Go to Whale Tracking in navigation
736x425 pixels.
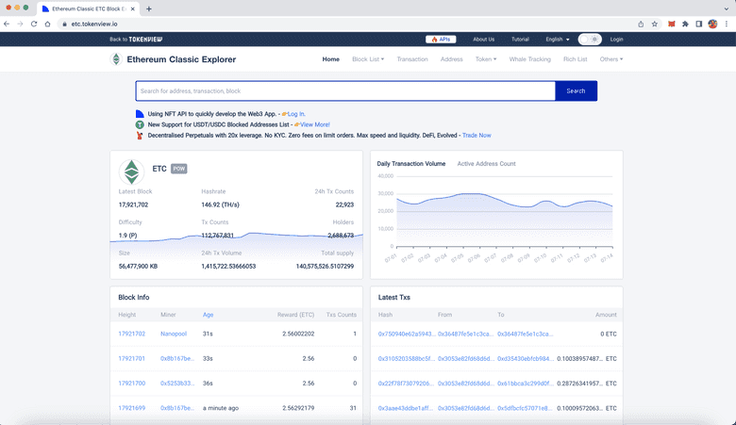coord(529,59)
